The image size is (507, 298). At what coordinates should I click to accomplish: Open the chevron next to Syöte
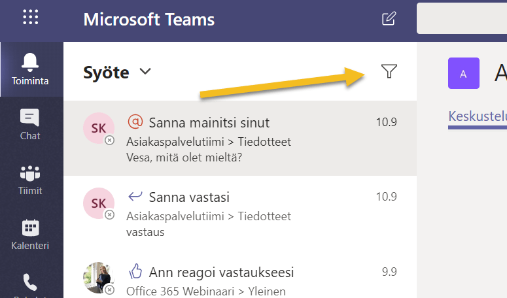tap(145, 71)
